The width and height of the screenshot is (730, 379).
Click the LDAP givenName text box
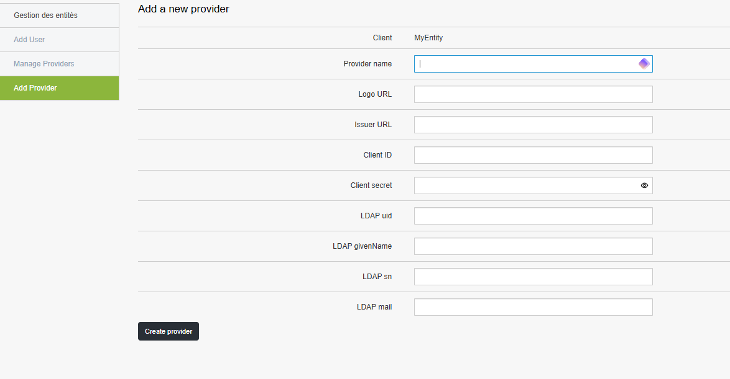[533, 246]
